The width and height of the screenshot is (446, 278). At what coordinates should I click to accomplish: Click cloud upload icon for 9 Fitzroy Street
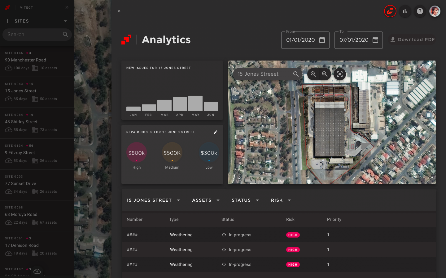pos(9,161)
